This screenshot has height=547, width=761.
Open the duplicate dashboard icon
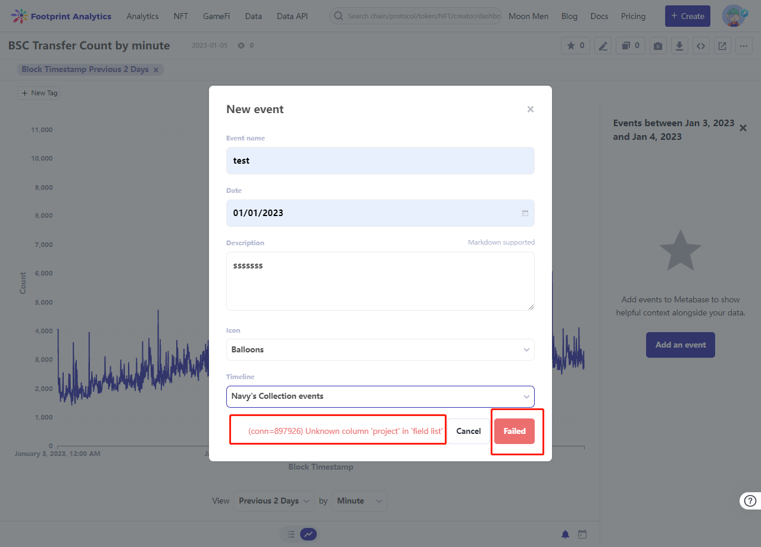pos(630,45)
